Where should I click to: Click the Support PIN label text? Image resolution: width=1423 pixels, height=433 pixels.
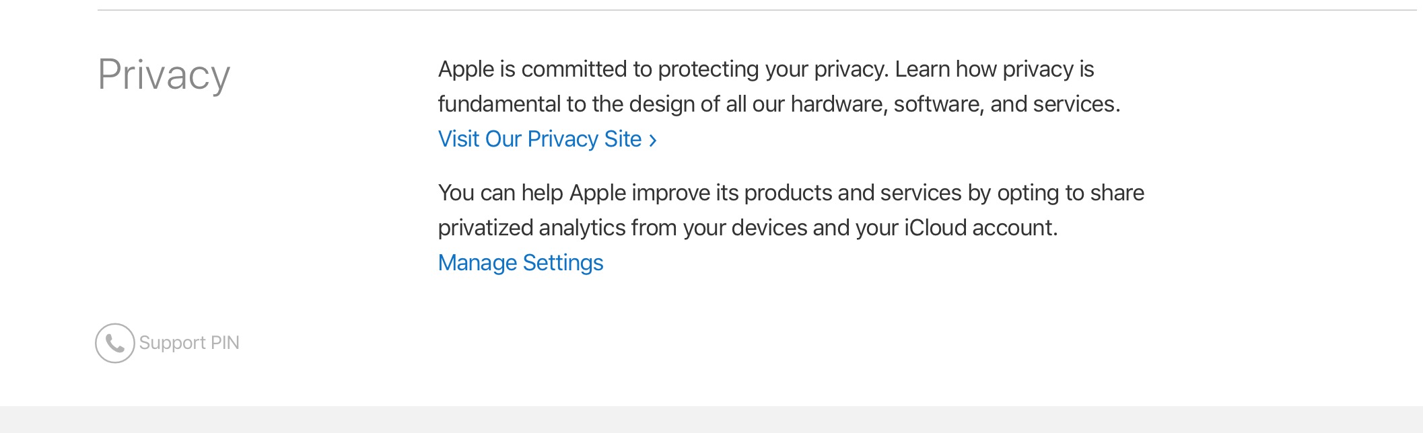click(188, 343)
